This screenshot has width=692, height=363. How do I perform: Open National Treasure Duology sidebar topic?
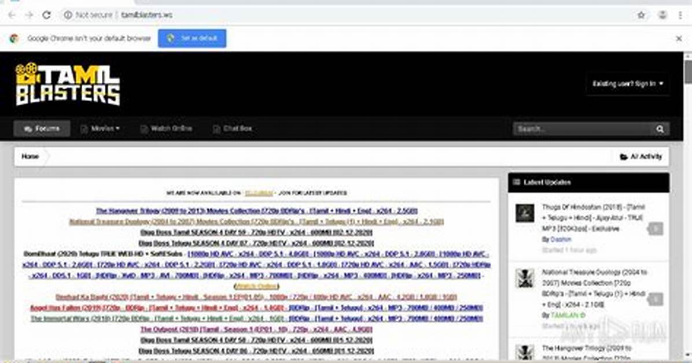pyautogui.click(x=594, y=288)
